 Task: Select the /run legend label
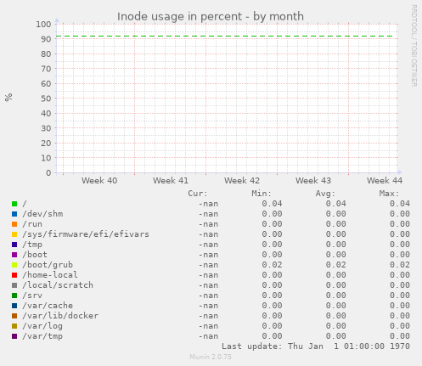point(32,224)
